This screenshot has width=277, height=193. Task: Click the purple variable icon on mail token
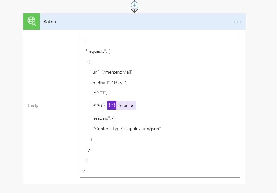pyautogui.click(x=112, y=105)
